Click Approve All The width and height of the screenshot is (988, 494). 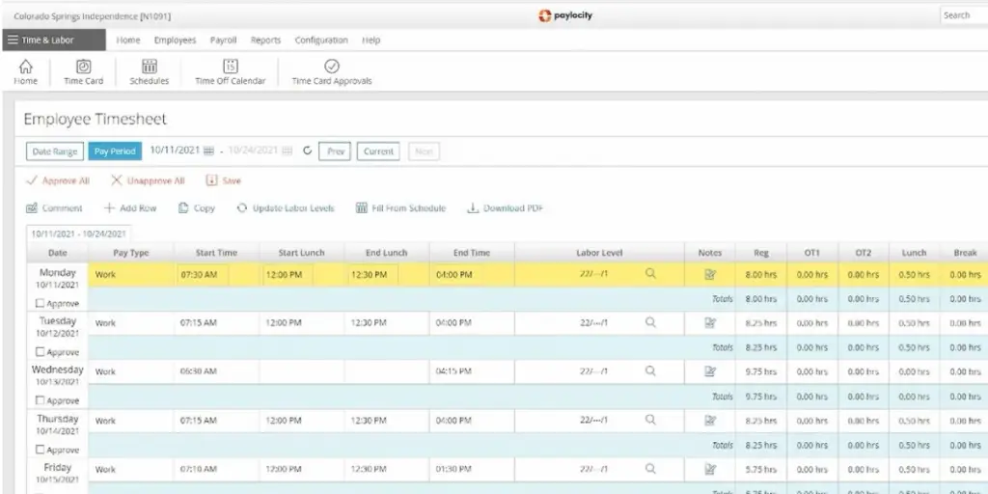(x=57, y=180)
